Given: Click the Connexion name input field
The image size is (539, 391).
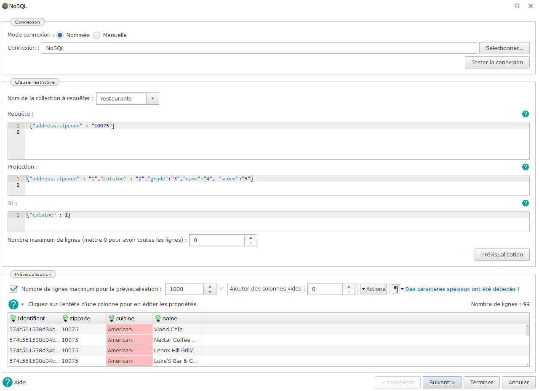Looking at the screenshot, I should (259, 48).
